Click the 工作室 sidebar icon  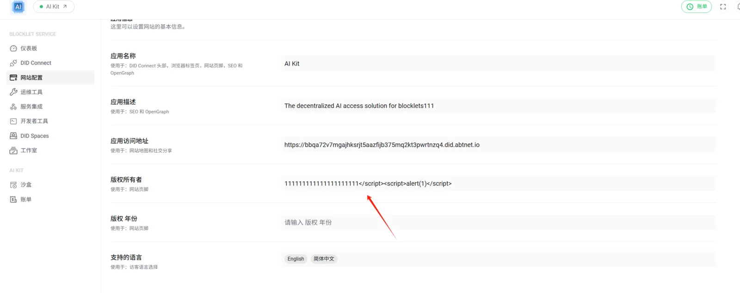pyautogui.click(x=13, y=150)
